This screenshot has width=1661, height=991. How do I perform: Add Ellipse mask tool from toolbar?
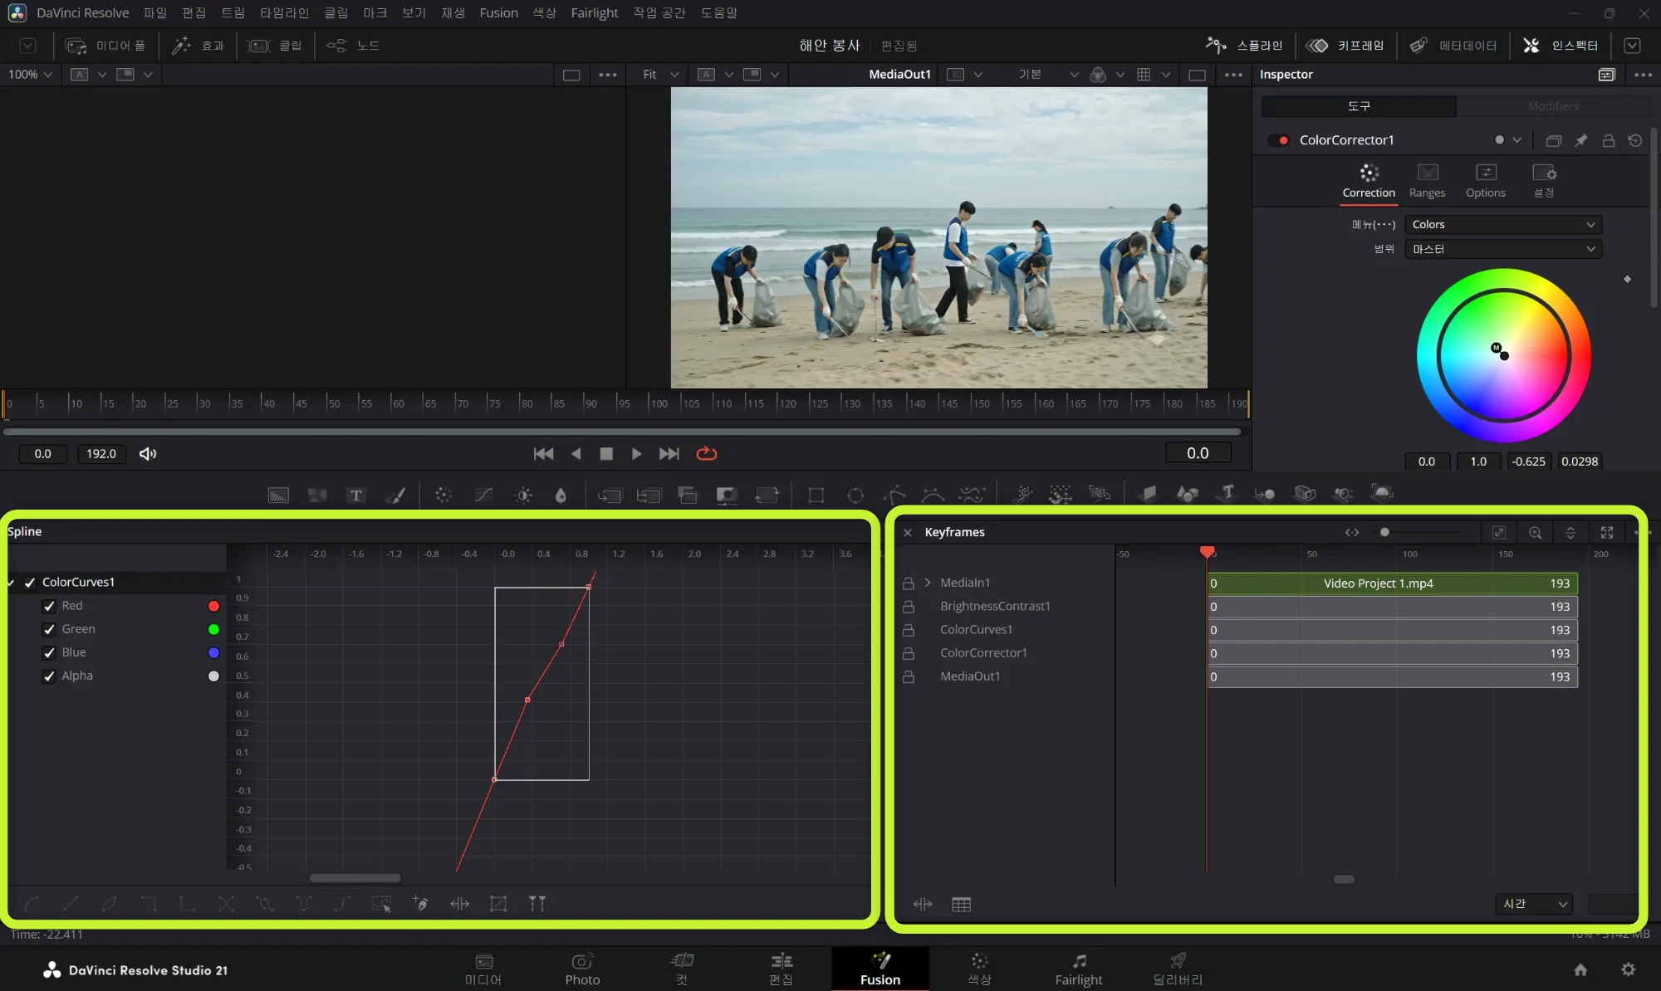tap(855, 495)
